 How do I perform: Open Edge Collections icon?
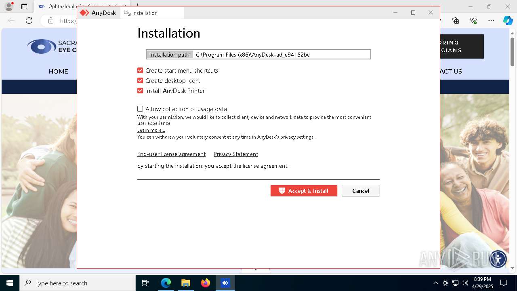coord(456,21)
